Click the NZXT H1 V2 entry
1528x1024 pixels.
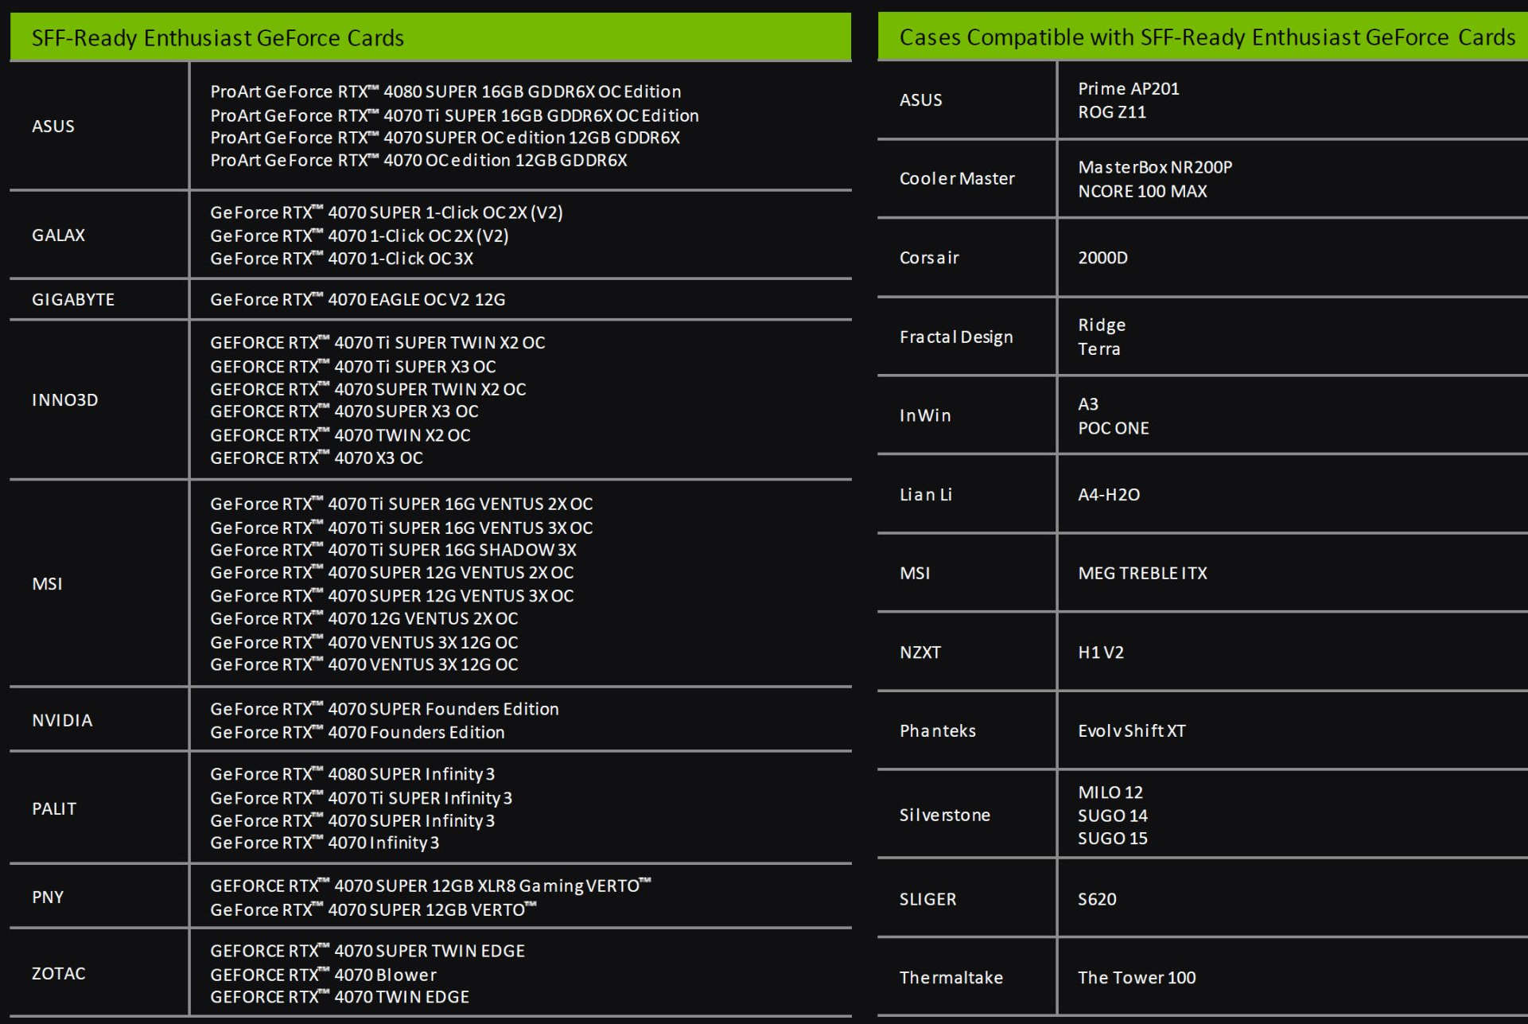coord(1100,652)
